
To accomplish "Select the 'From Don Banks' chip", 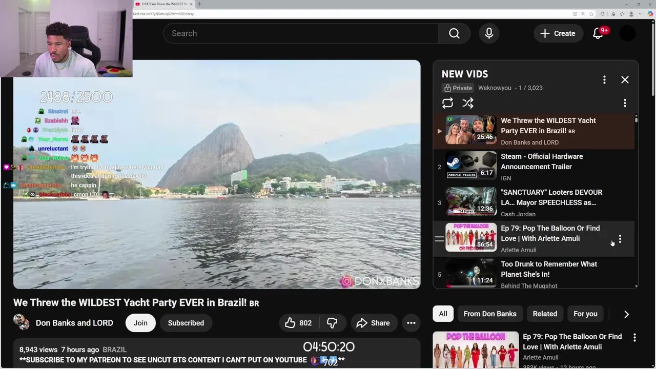I will click(490, 314).
